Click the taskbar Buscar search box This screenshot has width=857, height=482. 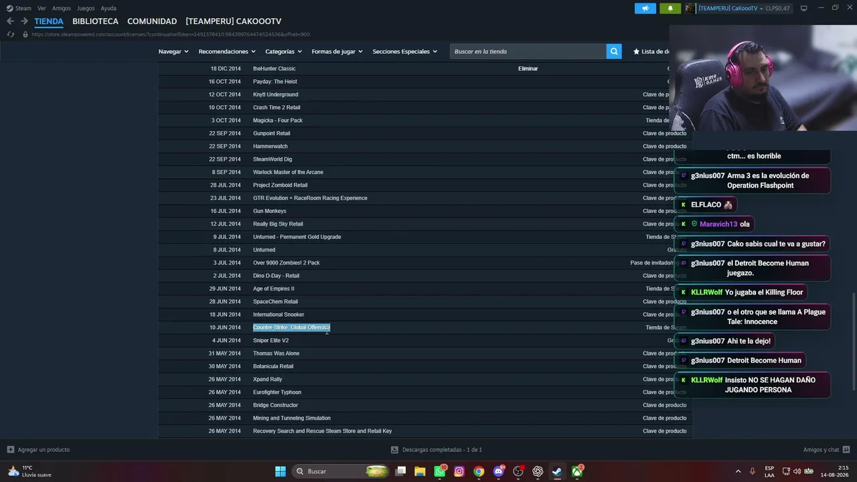[x=342, y=471]
